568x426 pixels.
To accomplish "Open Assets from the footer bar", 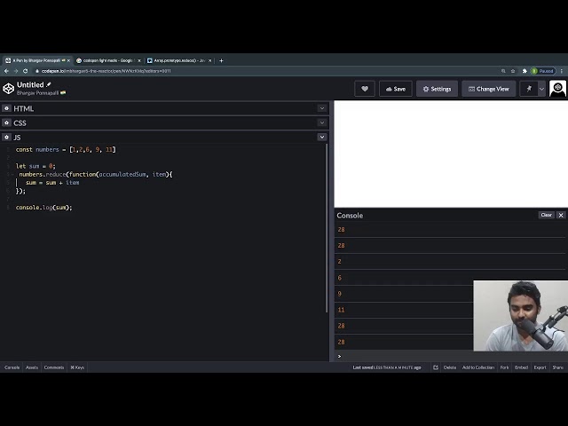I will 32,367.
